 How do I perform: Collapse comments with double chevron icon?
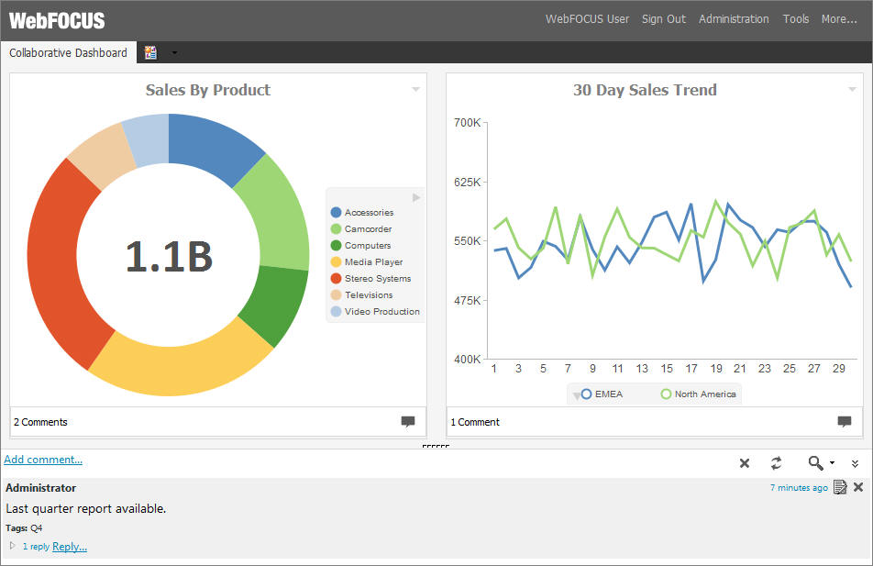pyautogui.click(x=856, y=463)
